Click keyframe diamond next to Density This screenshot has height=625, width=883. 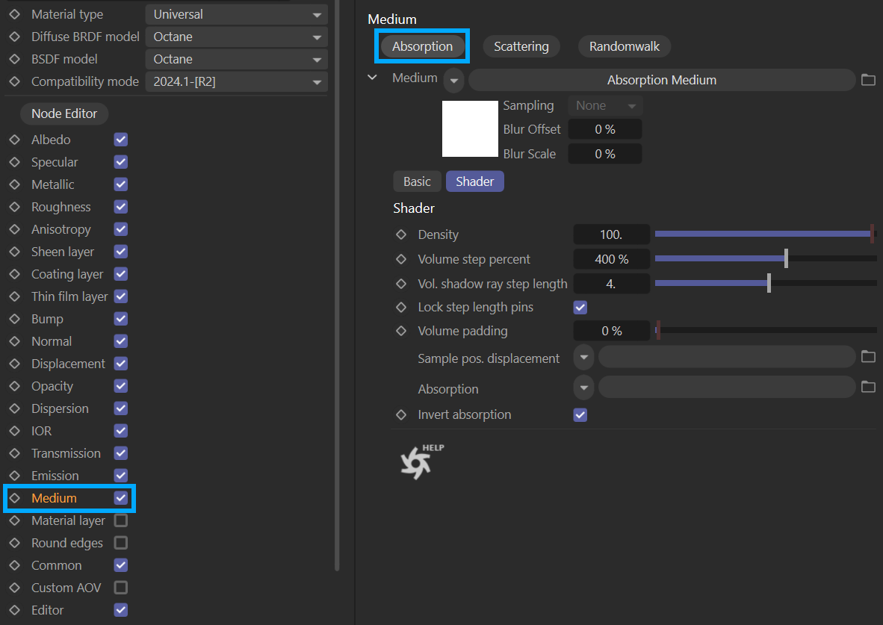click(401, 234)
